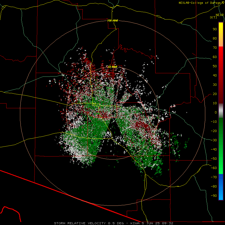Click the STORM RELATIVE VELOCITY caption text
The image size is (225, 225).
click(80, 223)
